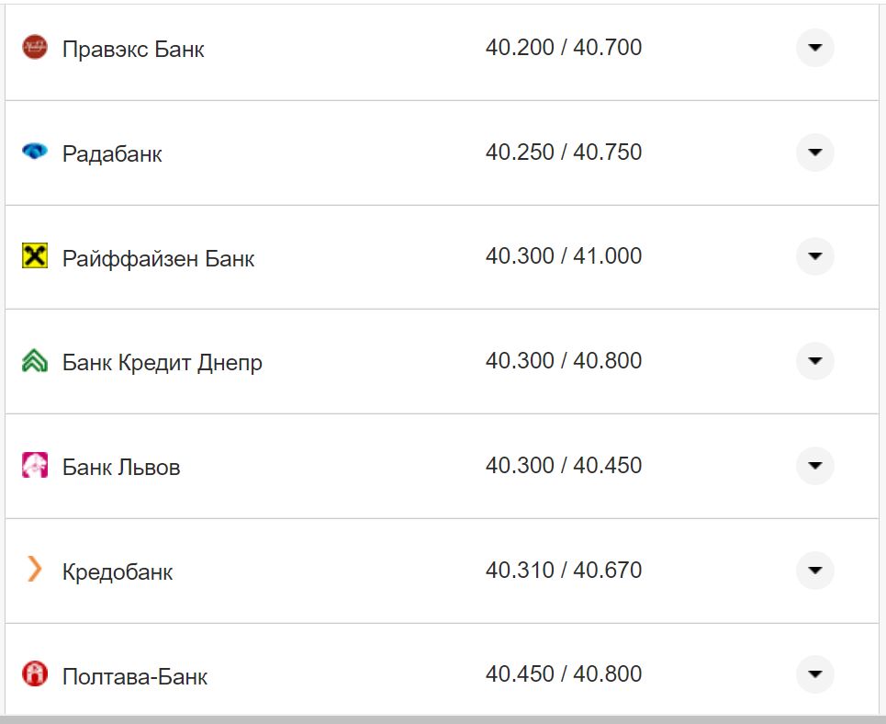Click the Радабанк blue logo icon
This screenshot has height=724, width=886.
coord(35,152)
